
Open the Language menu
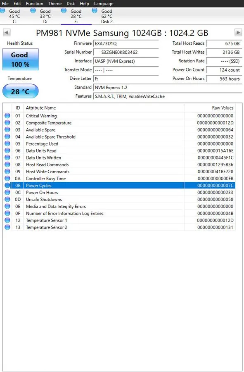[104, 4]
